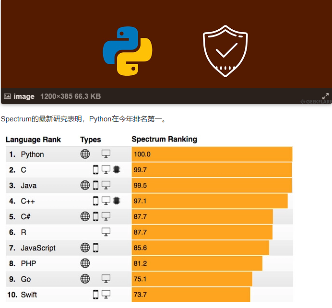
Task: Click the Chinese sentence about Spectrum research
Action: pos(83,119)
